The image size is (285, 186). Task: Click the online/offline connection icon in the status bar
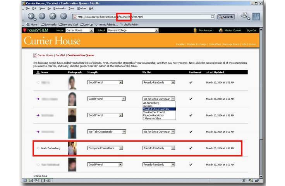coord(244,181)
